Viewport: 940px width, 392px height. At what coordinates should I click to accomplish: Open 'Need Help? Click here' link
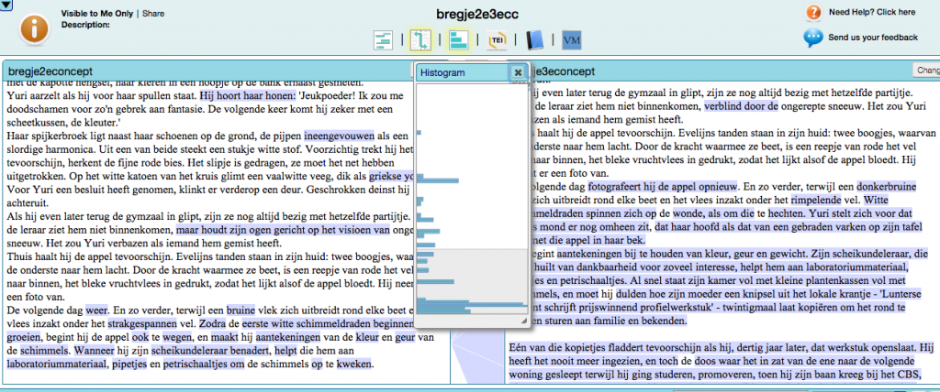click(x=871, y=13)
